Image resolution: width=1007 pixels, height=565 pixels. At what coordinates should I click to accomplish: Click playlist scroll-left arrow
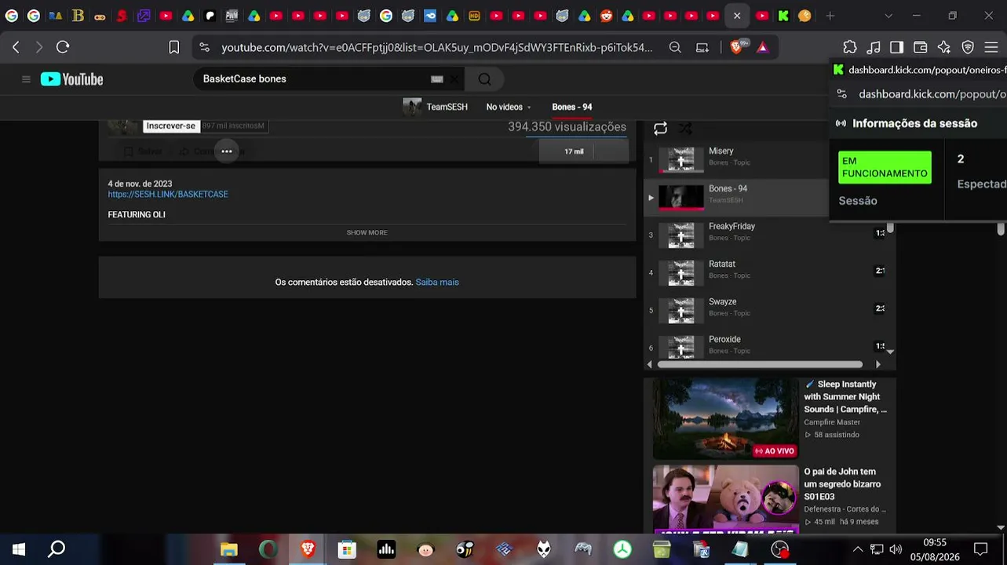(649, 364)
